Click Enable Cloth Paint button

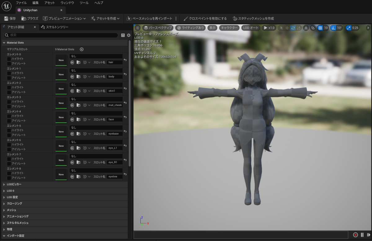pyautogui.click(x=205, y=19)
